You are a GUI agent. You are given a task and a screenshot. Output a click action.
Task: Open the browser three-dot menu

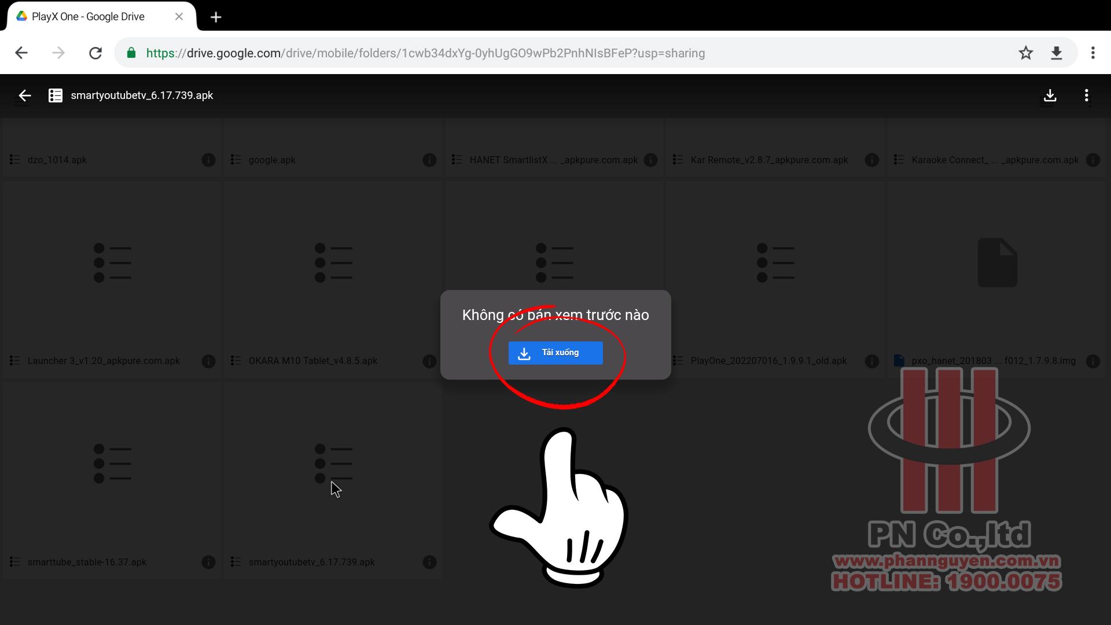pyautogui.click(x=1092, y=53)
